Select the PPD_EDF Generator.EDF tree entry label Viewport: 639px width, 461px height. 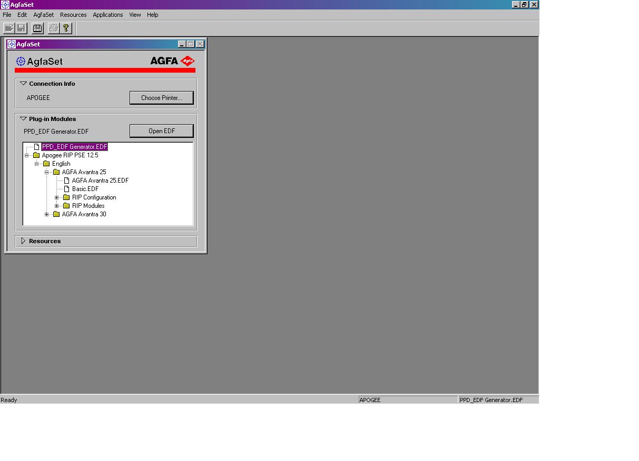[x=74, y=147]
